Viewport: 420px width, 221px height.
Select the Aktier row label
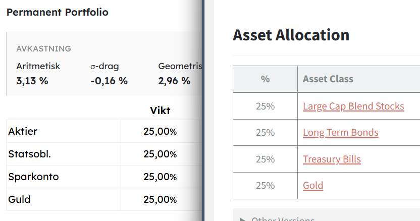(x=23, y=132)
